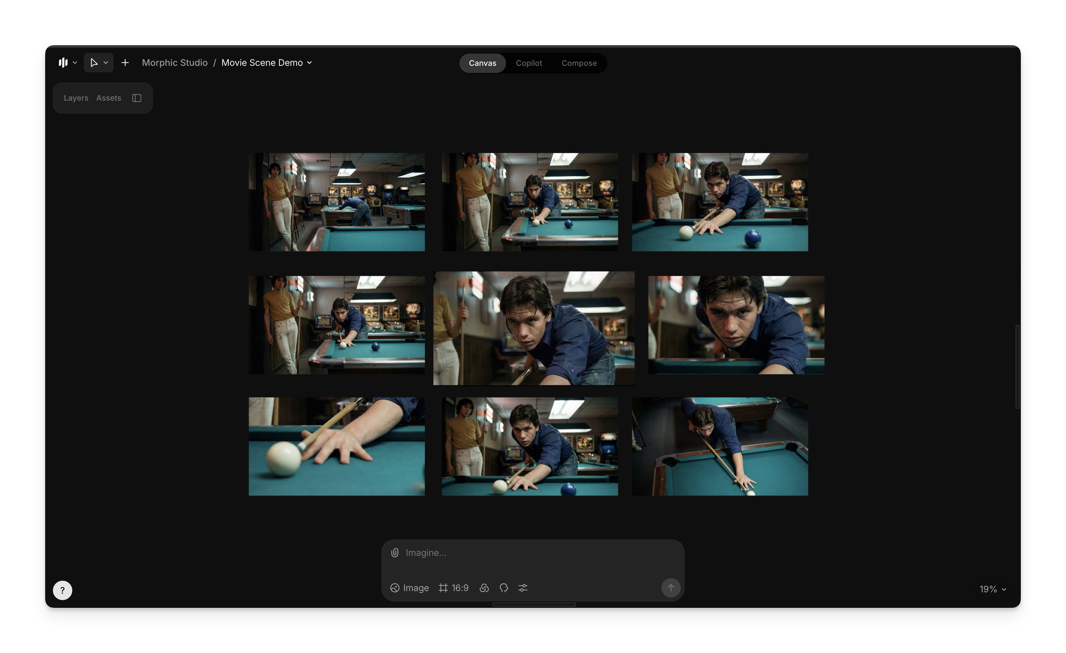Switch to the Copilot tab
1066x653 pixels.
(x=528, y=63)
